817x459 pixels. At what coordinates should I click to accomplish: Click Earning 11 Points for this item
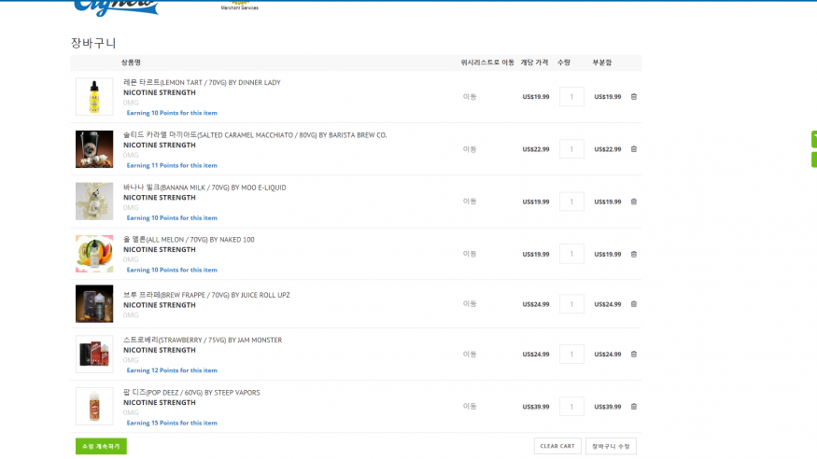click(172, 165)
